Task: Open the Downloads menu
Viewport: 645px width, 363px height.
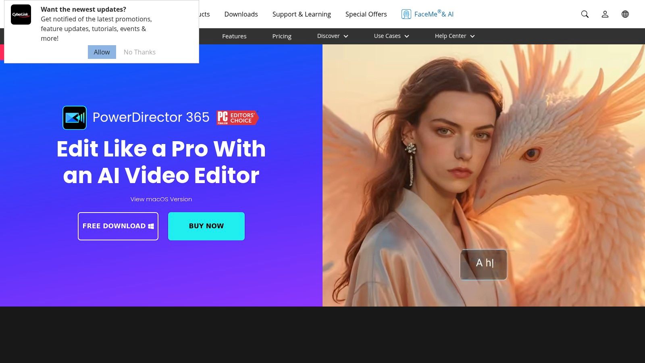Action: (x=241, y=14)
